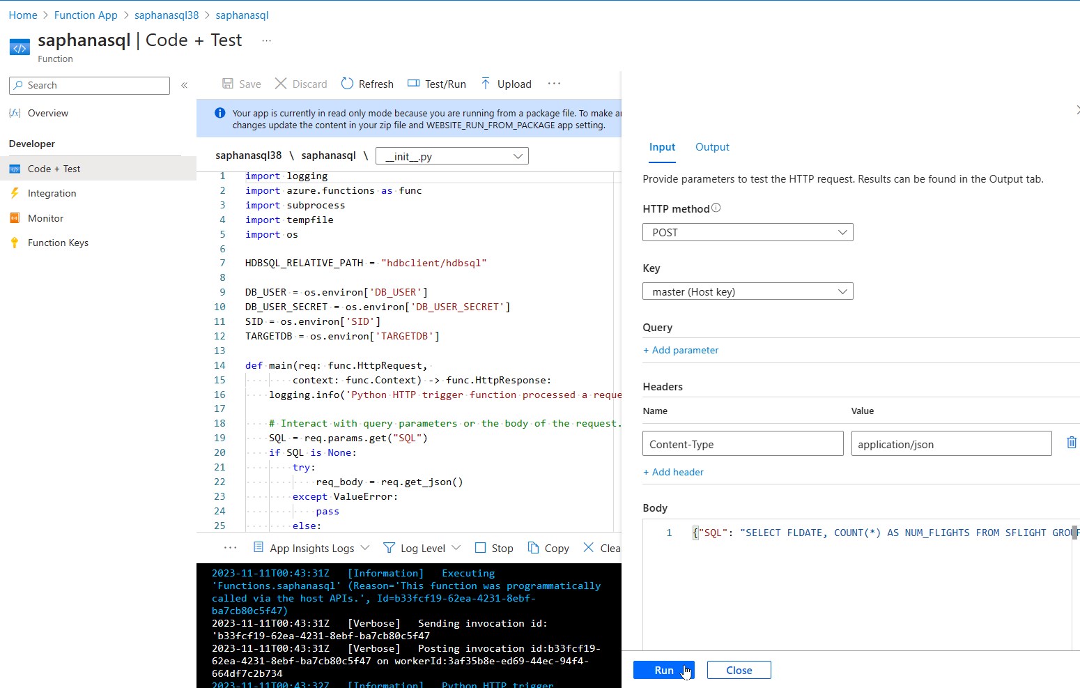
Task: Click in the request Body editor
Action: pyautogui.click(x=857, y=586)
